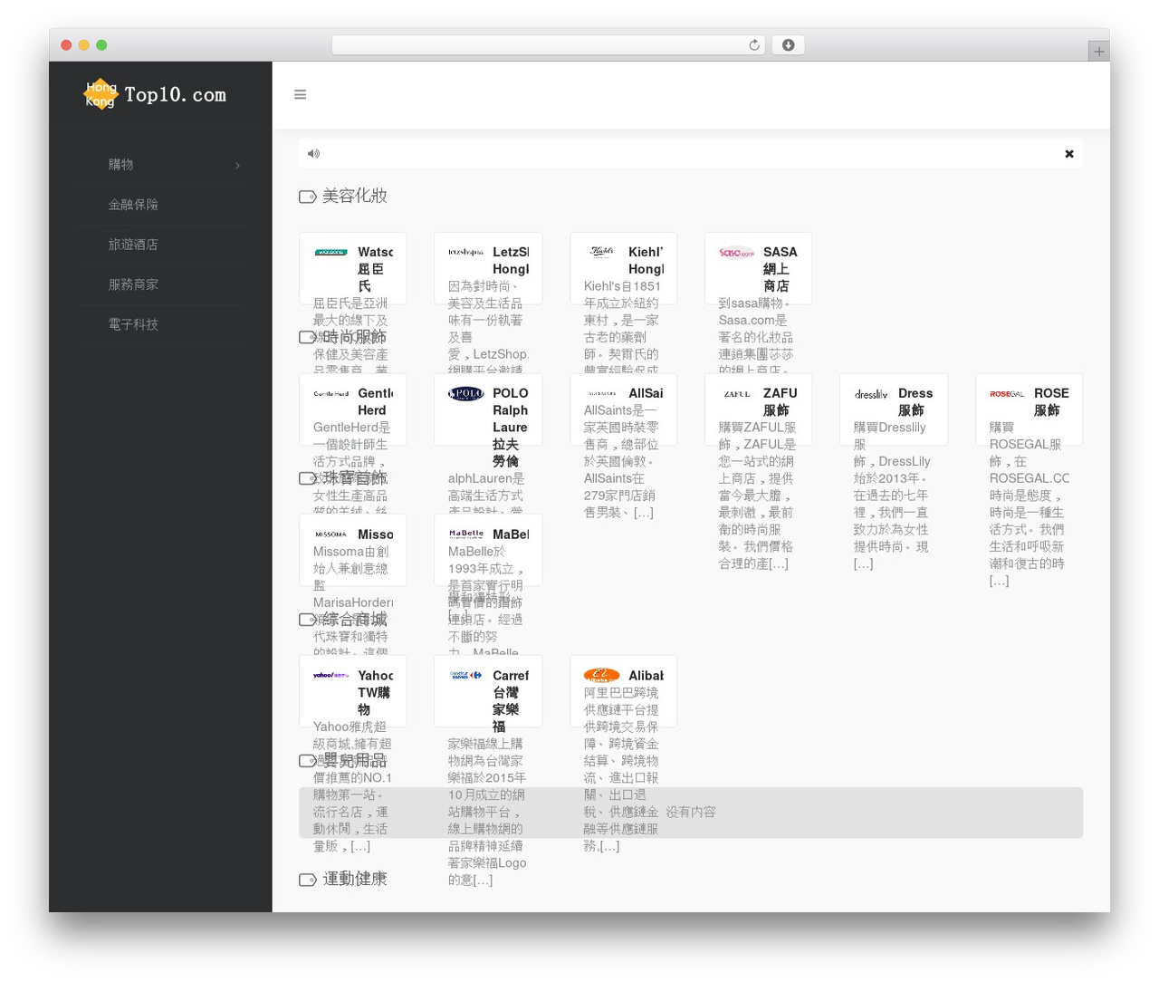Open the POLO Ralph Lauren title link
The image size is (1159, 982).
tap(511, 427)
